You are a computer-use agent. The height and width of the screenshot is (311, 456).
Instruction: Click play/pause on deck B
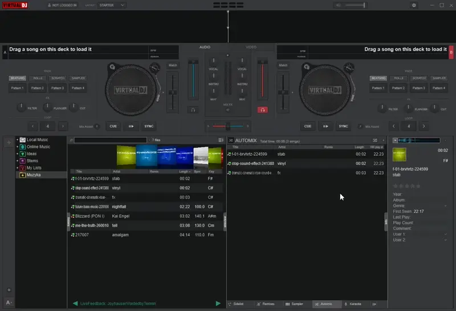click(x=325, y=126)
